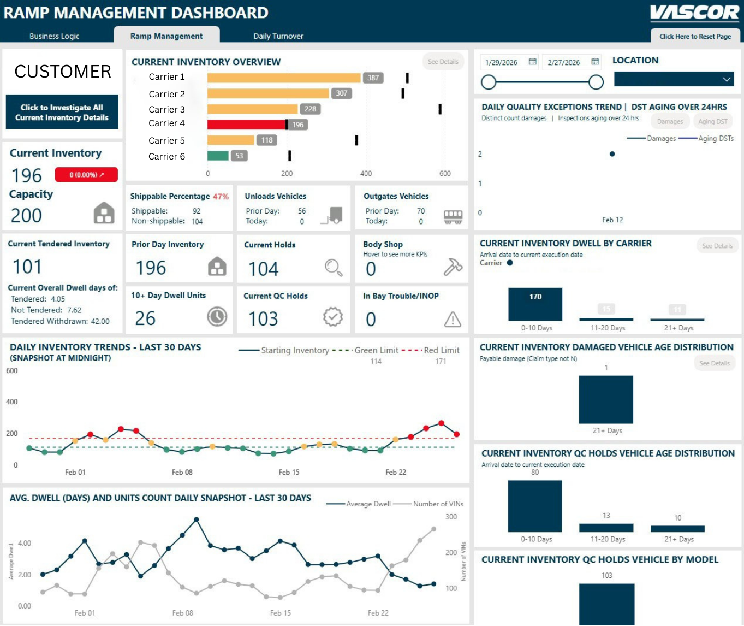
Task: Click the Prior Day Inventory warehouse icon
Action: pyautogui.click(x=217, y=267)
